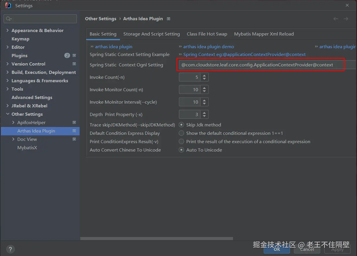Open Mybatis Mapper Xml Reload tab
The width and height of the screenshot is (357, 256).
coord(264,34)
